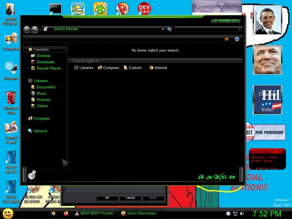Clear the search box with X
292x219 pixels.
240,29
